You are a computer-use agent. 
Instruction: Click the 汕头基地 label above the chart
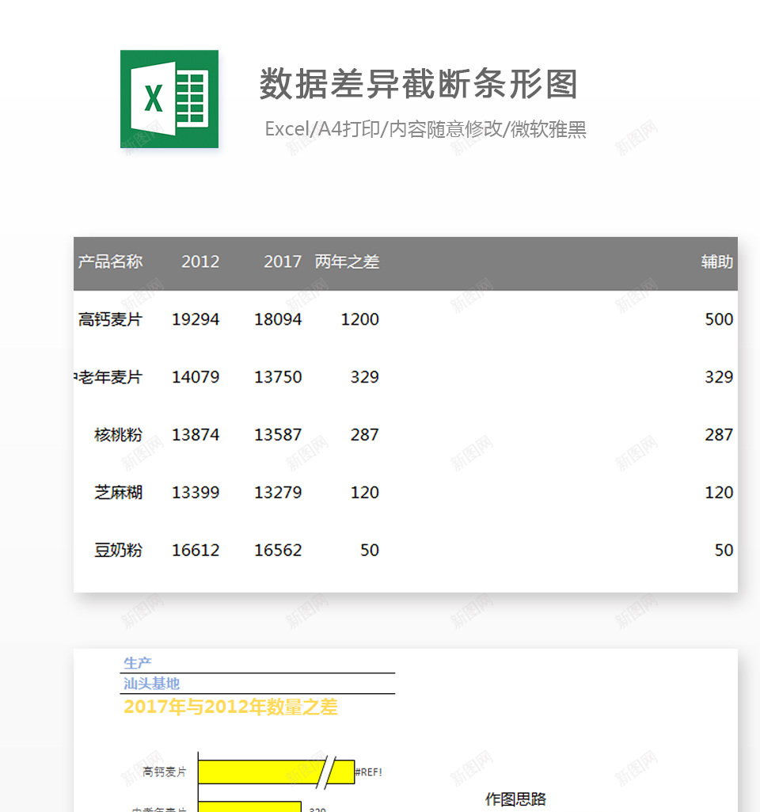pos(151,684)
